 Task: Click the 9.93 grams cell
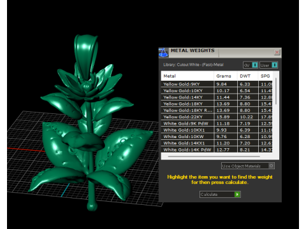click(226, 130)
